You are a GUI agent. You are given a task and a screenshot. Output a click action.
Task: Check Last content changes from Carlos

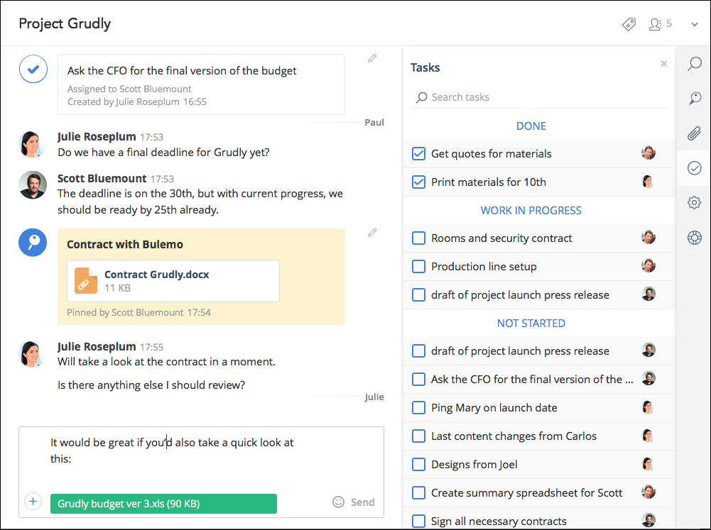point(418,436)
